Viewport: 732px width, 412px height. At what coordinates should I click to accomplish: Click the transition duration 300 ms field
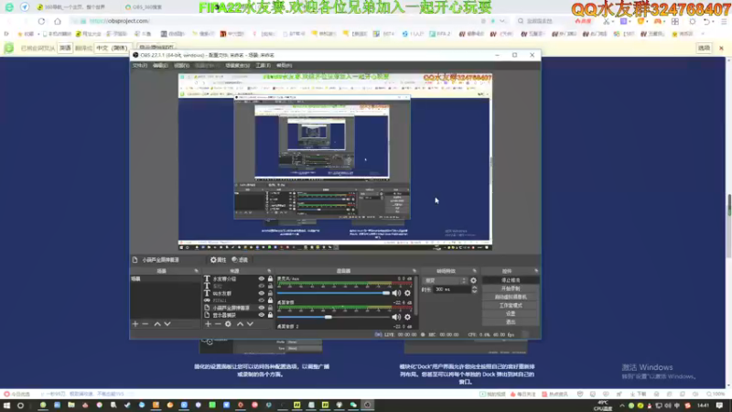[451, 289]
